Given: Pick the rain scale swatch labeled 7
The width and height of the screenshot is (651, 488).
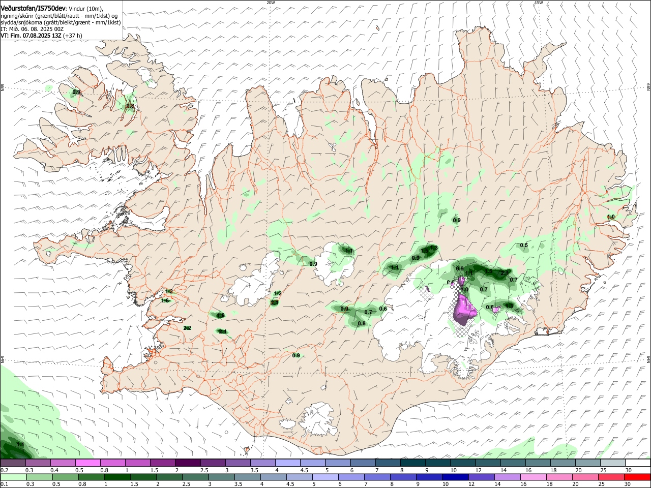Looking at the screenshot, I should pyautogui.click(x=377, y=477).
